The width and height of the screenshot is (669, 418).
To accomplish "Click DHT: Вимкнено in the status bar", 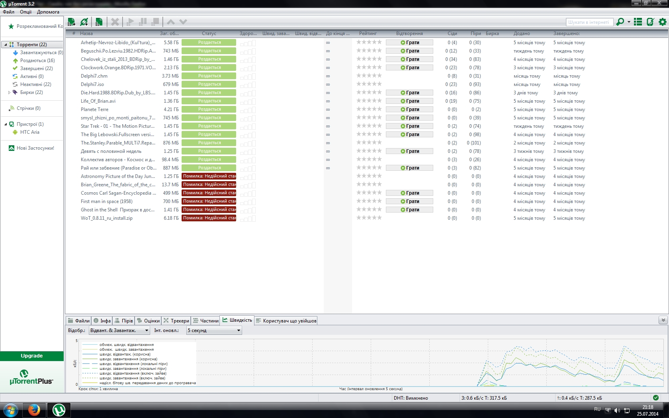I will [x=411, y=398].
